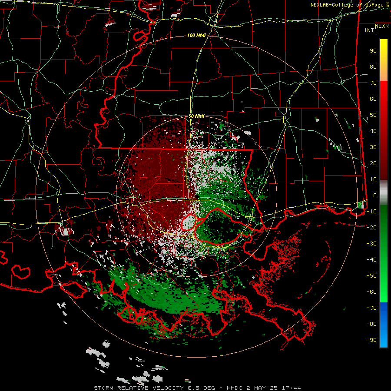Click the positive 30 value on the scale
The image size is (391, 391).
[x=373, y=147]
